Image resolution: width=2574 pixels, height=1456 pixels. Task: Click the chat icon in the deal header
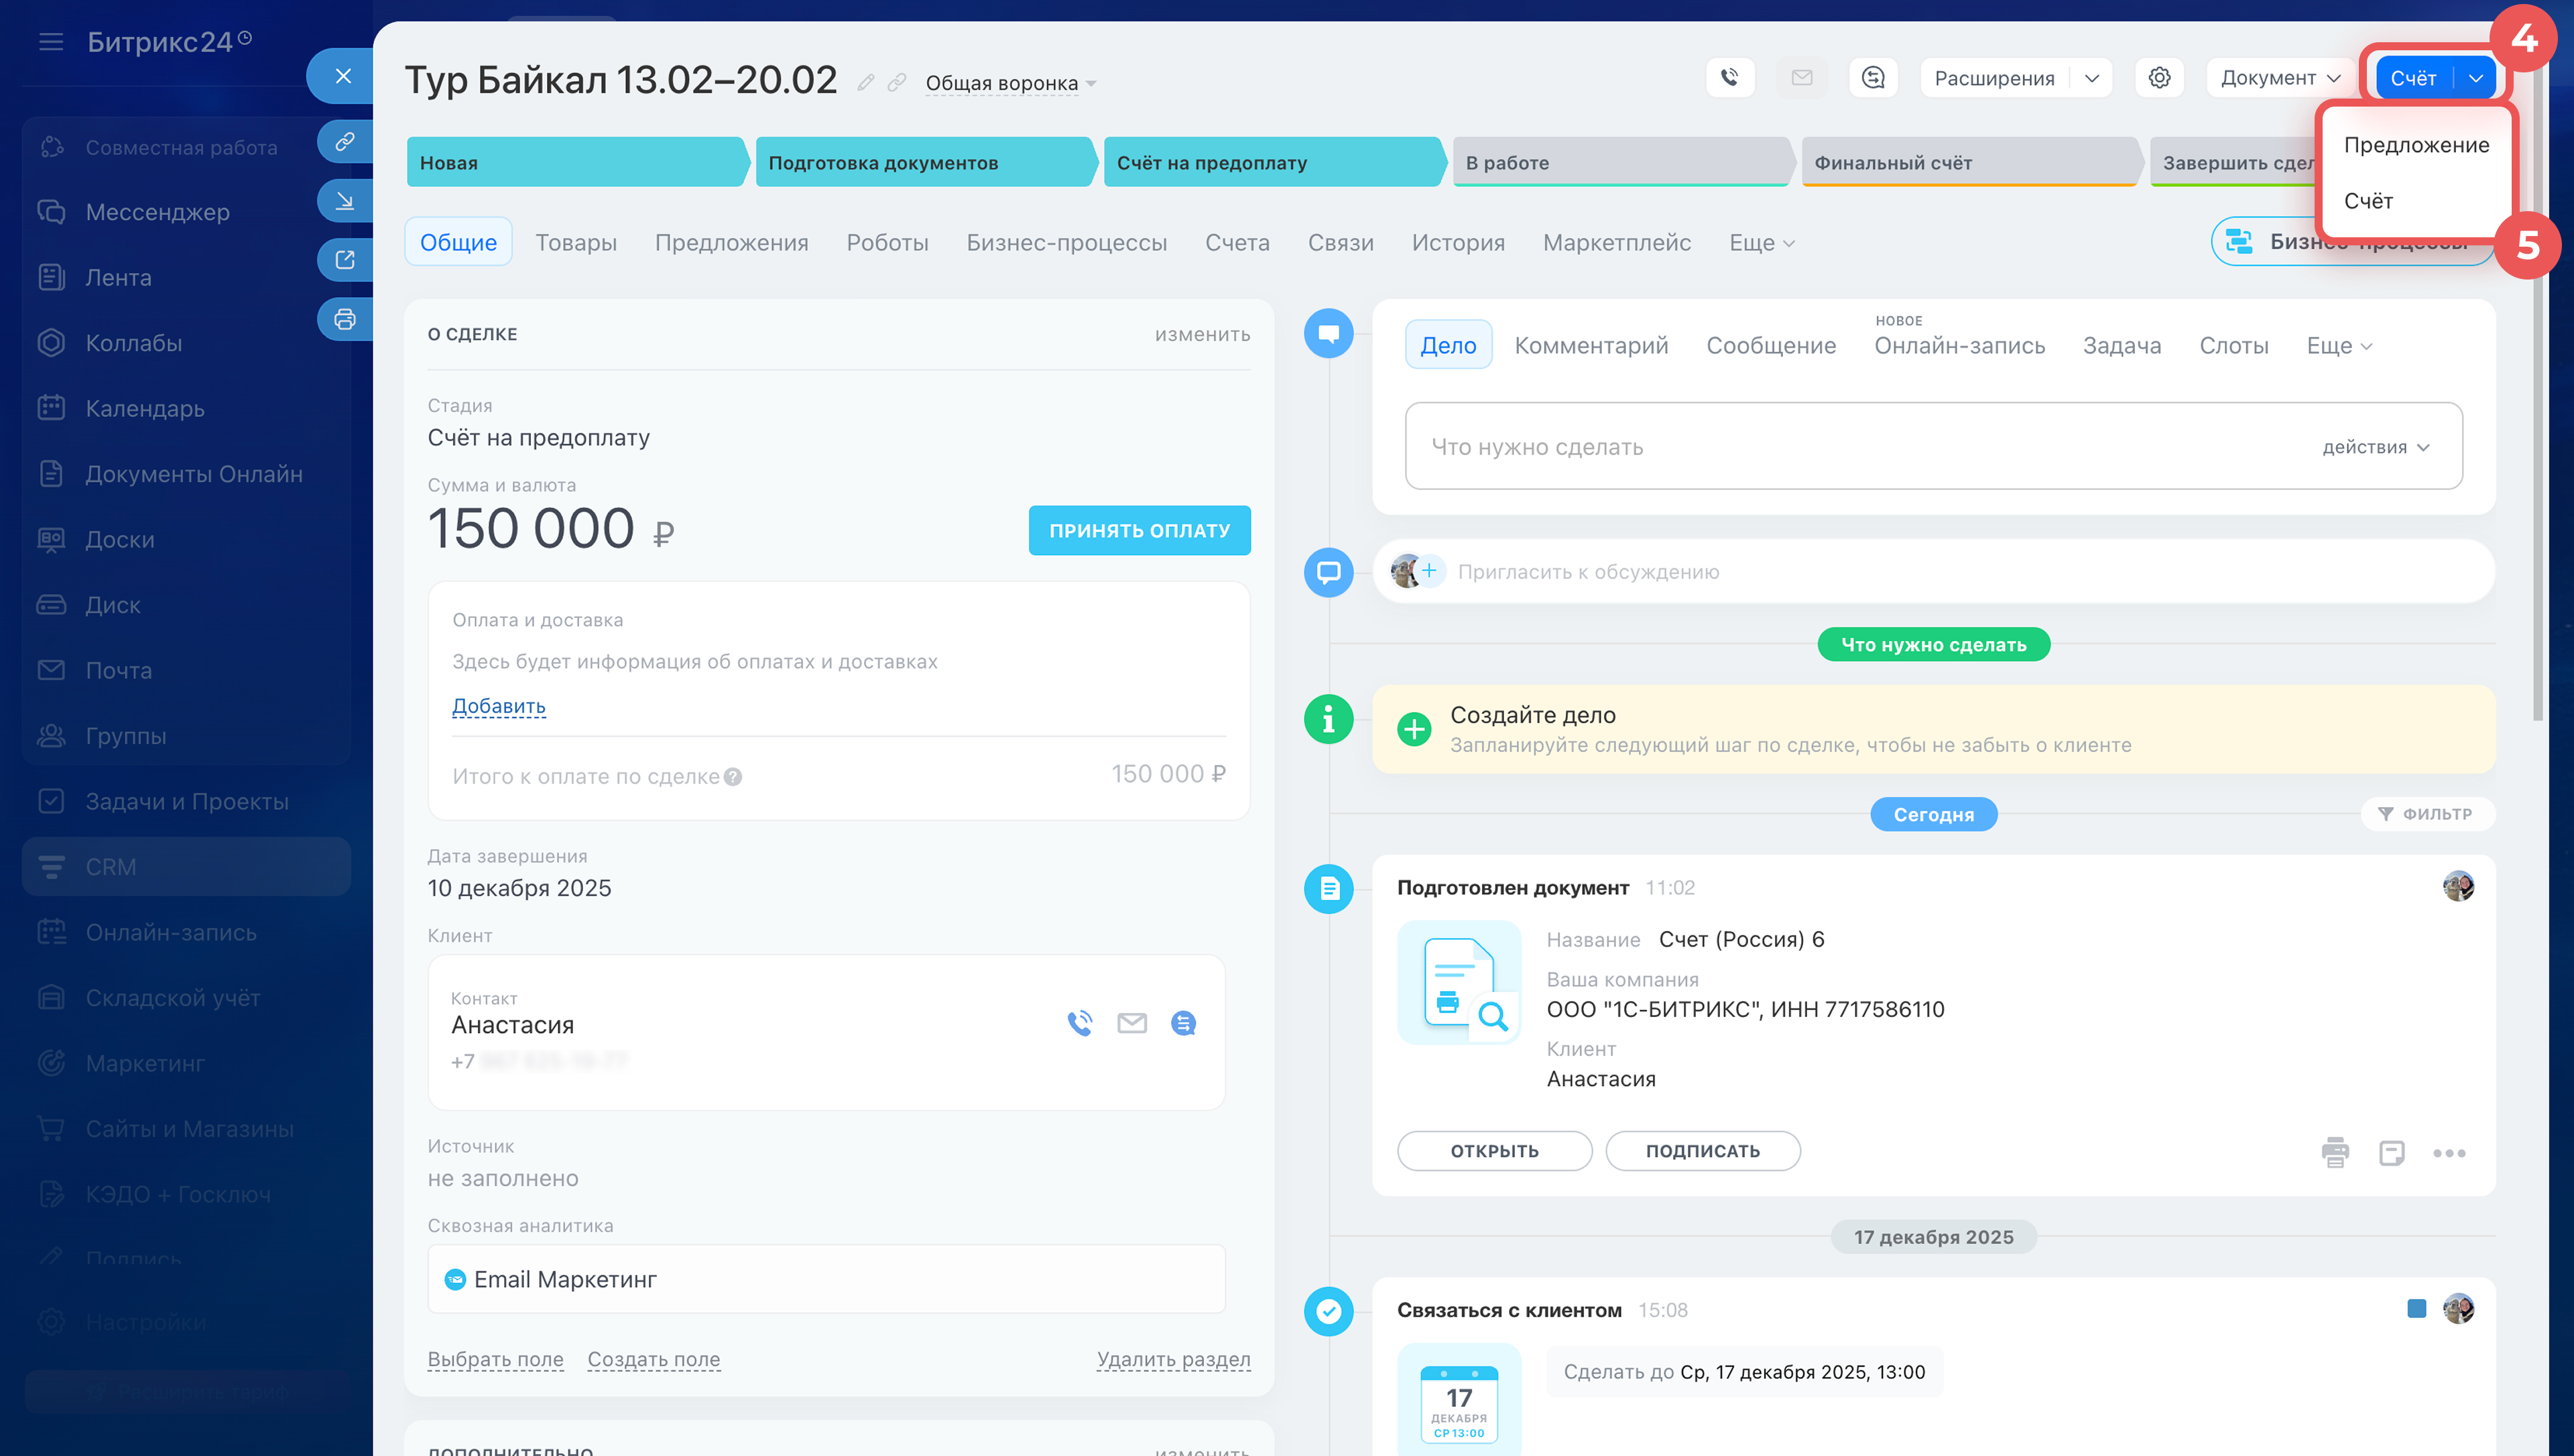pos(1874,78)
